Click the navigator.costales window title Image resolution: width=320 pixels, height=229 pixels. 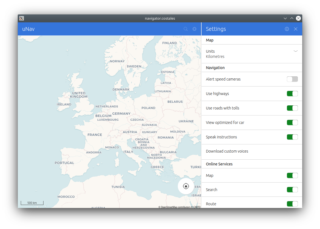coord(160,18)
